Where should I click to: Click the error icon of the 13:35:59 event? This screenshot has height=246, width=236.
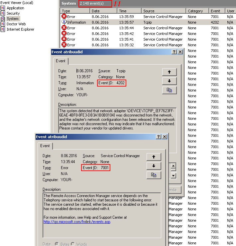[64, 16]
